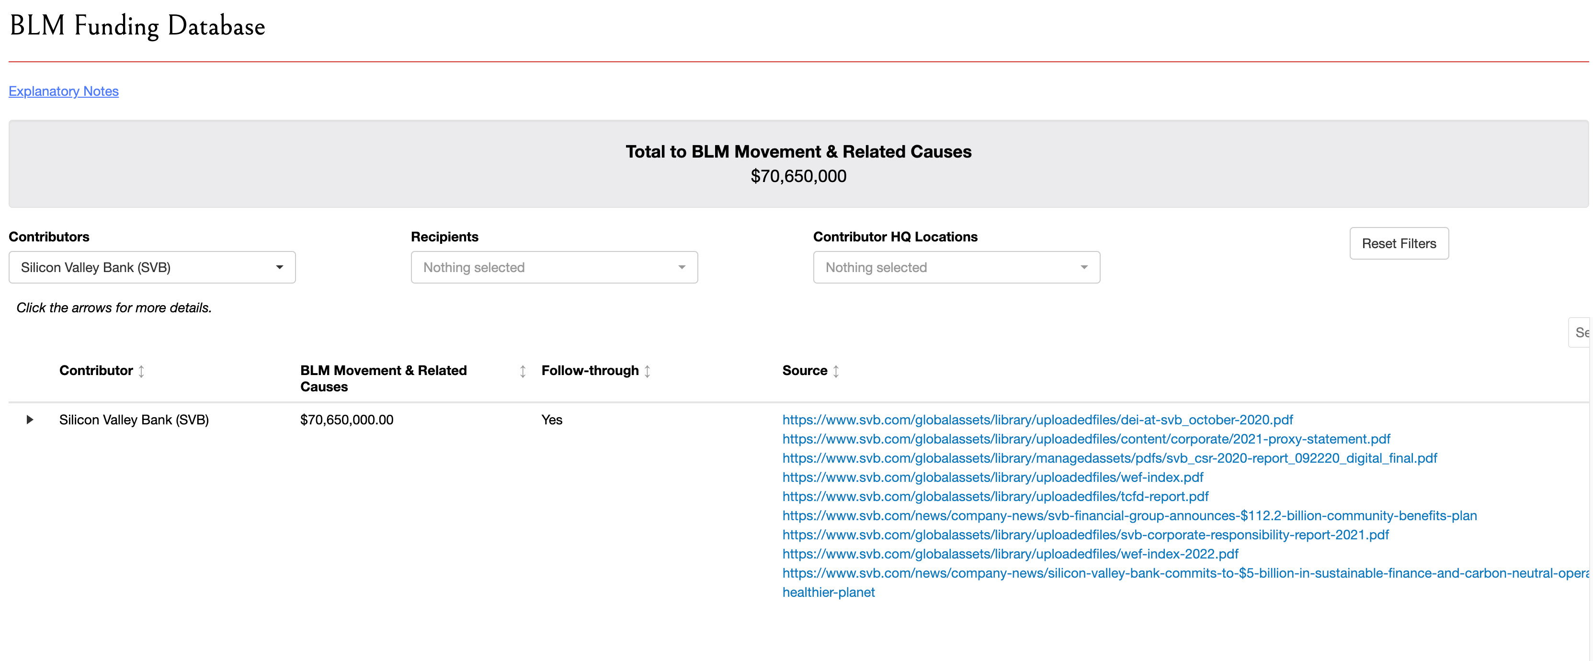Open the 2021-proxy-statement.pdf link
Screen dimensions: 1593x661
tap(1086, 439)
